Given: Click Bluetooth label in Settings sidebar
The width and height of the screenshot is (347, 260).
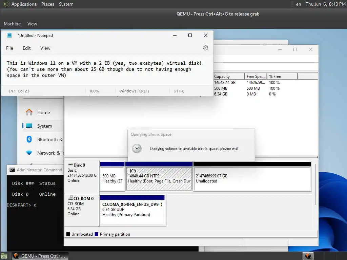Looking at the screenshot, I should [x=50, y=139].
